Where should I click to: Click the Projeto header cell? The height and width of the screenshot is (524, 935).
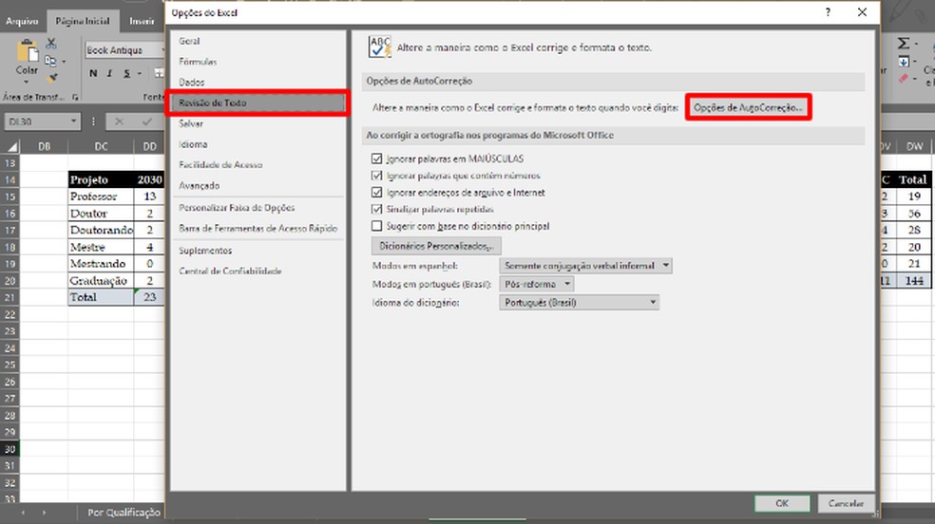click(101, 179)
